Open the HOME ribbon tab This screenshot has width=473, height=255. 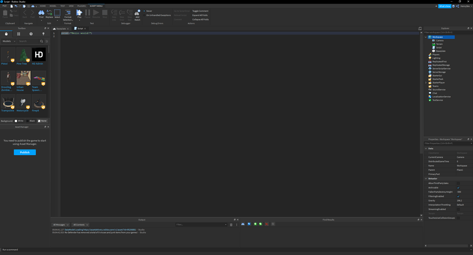43,6
